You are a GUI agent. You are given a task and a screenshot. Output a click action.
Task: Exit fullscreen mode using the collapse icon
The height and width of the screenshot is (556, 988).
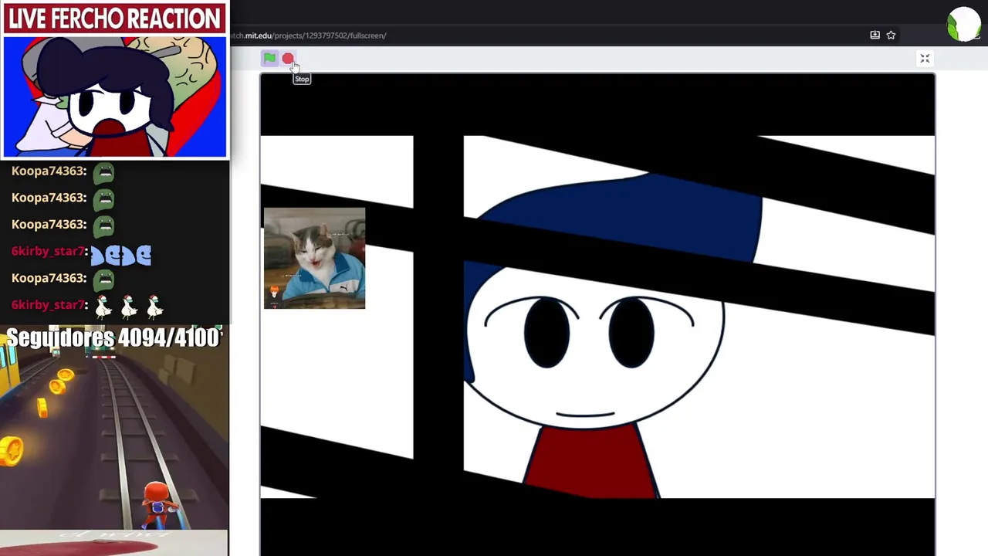[925, 59]
